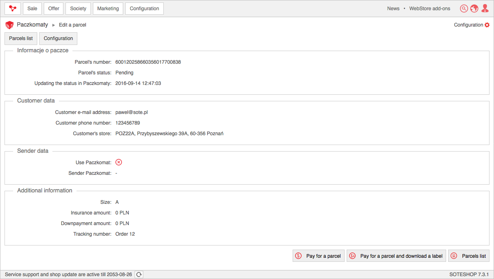Click the service support active till text
Image resolution: width=494 pixels, height=279 pixels.
pyautogui.click(x=68, y=275)
